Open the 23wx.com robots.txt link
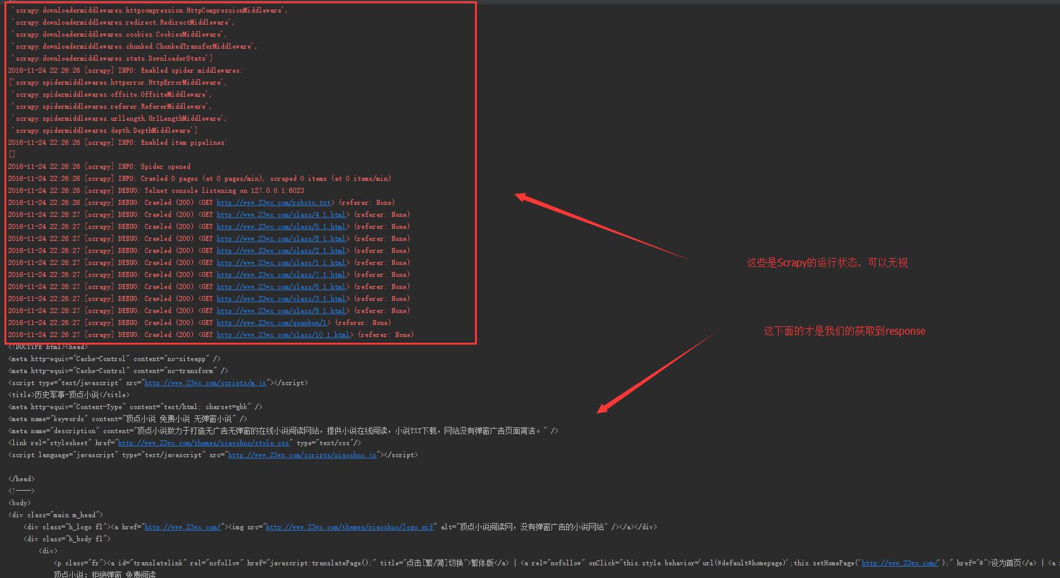This screenshot has width=1060, height=578. [x=274, y=202]
